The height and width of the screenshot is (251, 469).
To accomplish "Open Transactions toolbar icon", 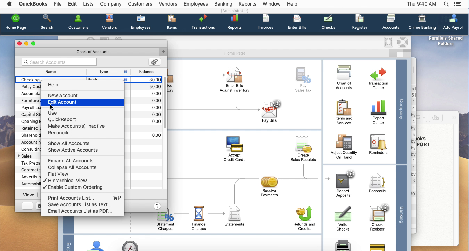I will pos(203,22).
